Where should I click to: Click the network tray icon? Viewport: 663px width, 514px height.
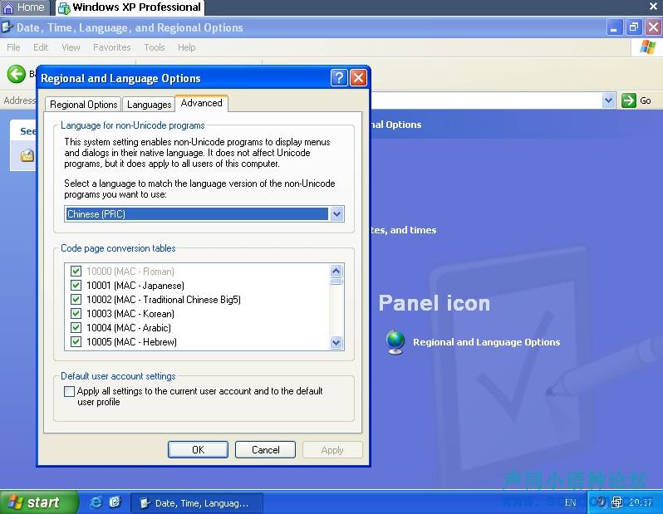(x=617, y=502)
